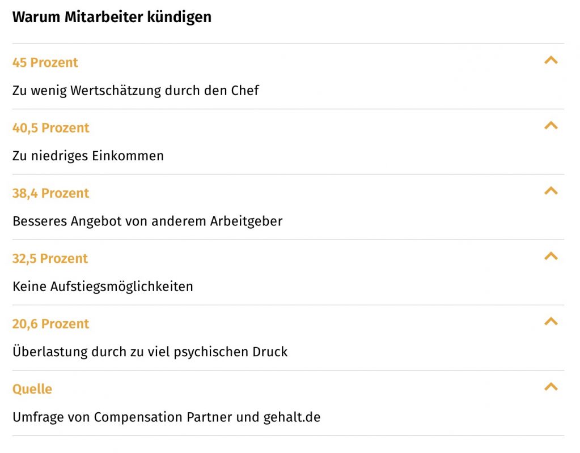Select the "40,5 Prozent" heading text
Viewport: 580px width, 453px height.
pos(51,128)
